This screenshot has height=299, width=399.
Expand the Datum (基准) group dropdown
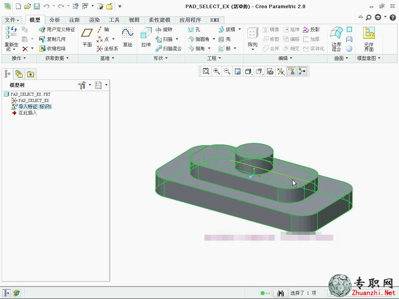coord(108,58)
